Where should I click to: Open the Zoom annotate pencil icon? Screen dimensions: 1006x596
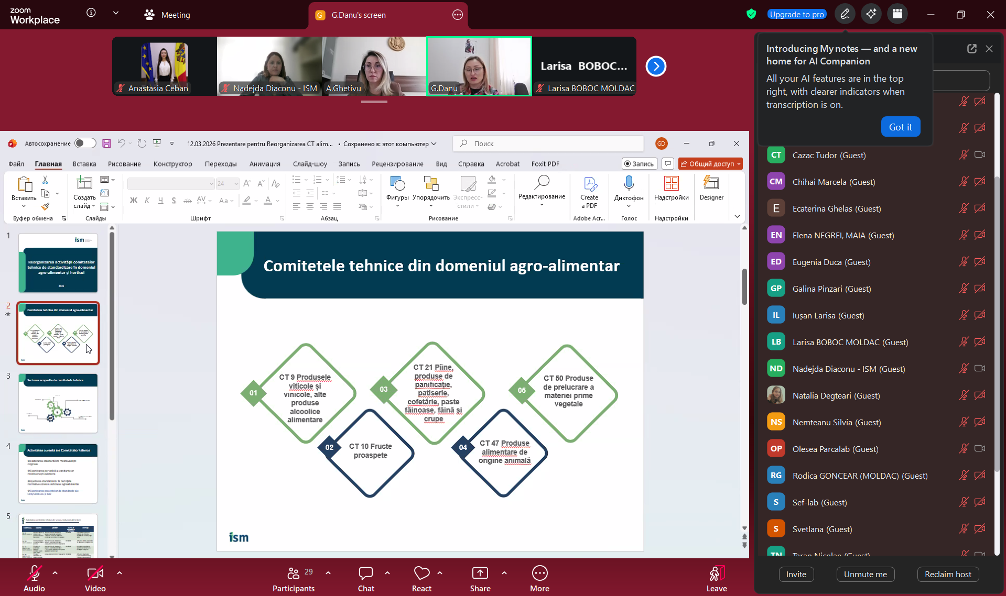845,14
